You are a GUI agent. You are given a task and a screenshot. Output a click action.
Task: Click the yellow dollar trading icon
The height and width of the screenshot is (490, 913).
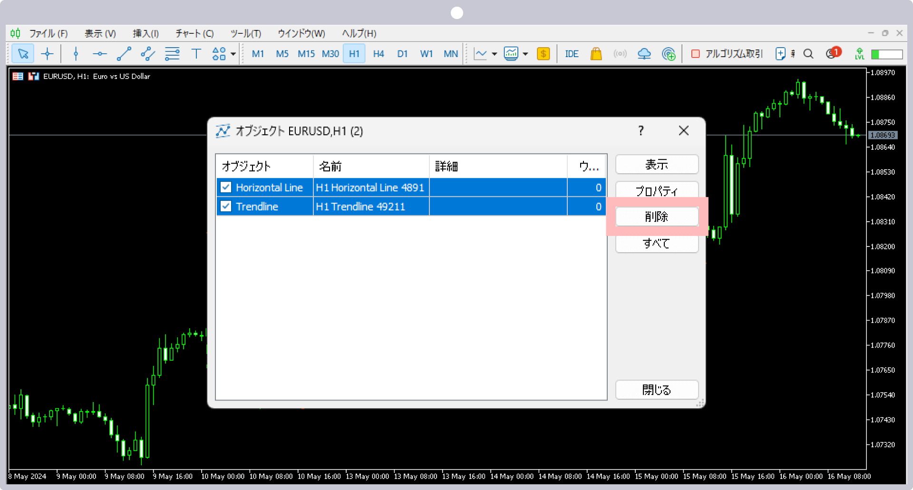[543, 54]
